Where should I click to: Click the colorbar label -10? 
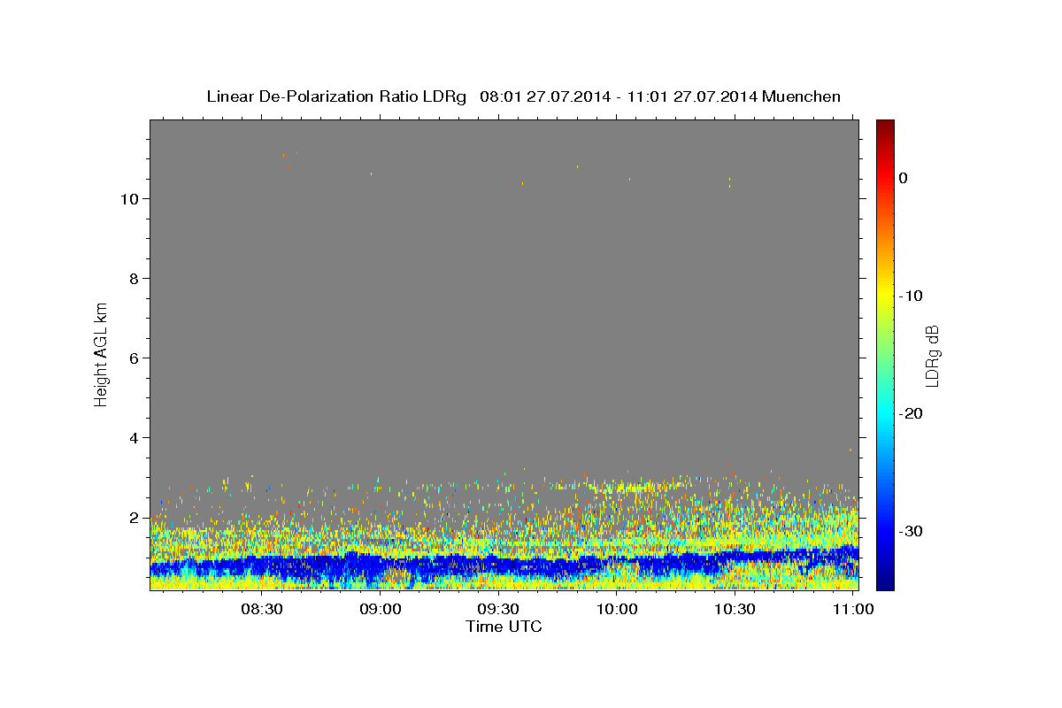[912, 296]
